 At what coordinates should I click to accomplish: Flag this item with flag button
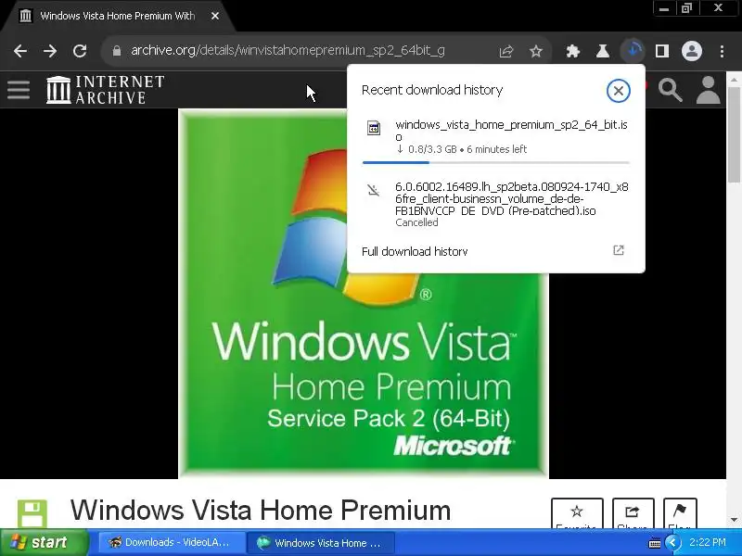[x=680, y=513]
